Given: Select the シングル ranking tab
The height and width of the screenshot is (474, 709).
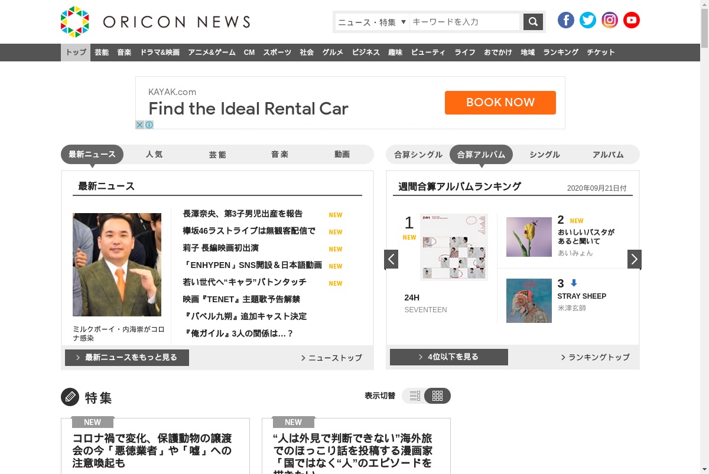Looking at the screenshot, I should [545, 155].
